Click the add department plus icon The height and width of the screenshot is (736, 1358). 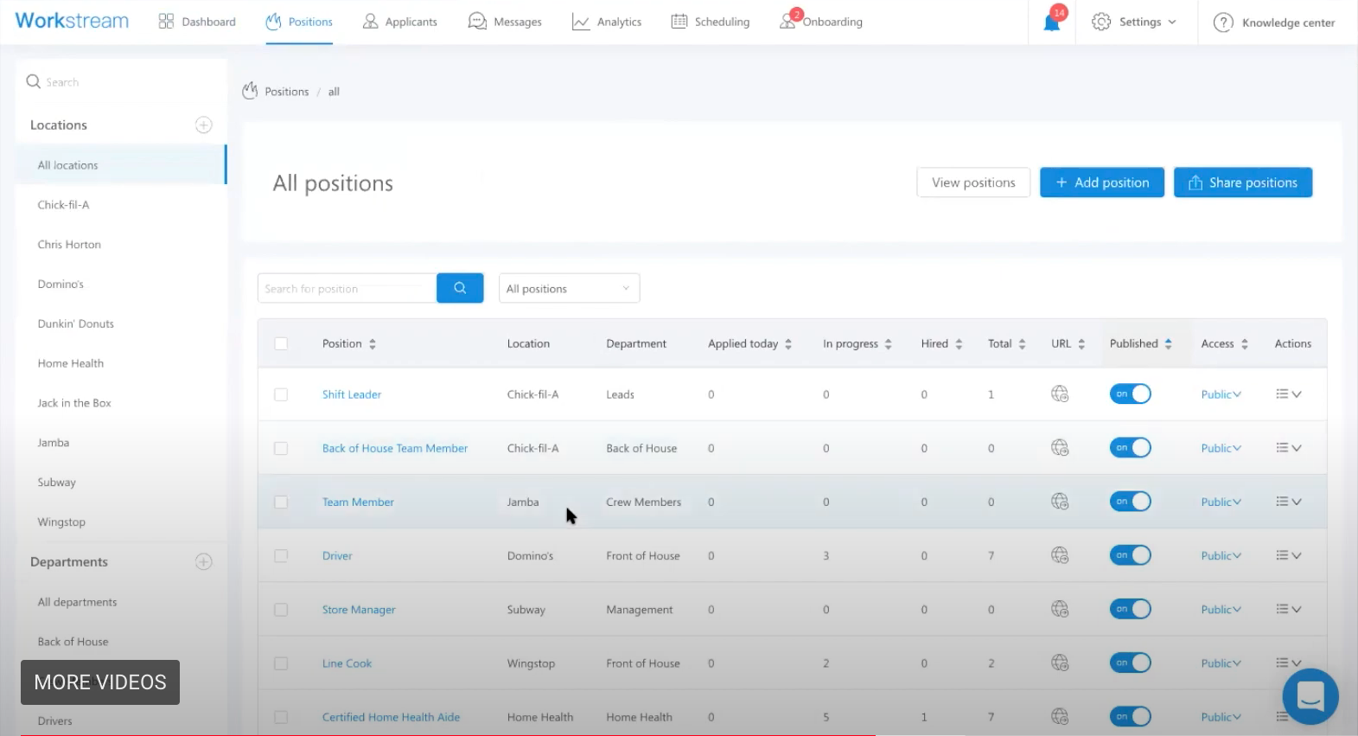(x=204, y=562)
